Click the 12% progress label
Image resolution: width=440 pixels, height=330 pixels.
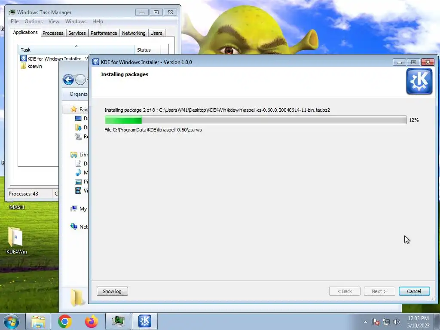[414, 120]
